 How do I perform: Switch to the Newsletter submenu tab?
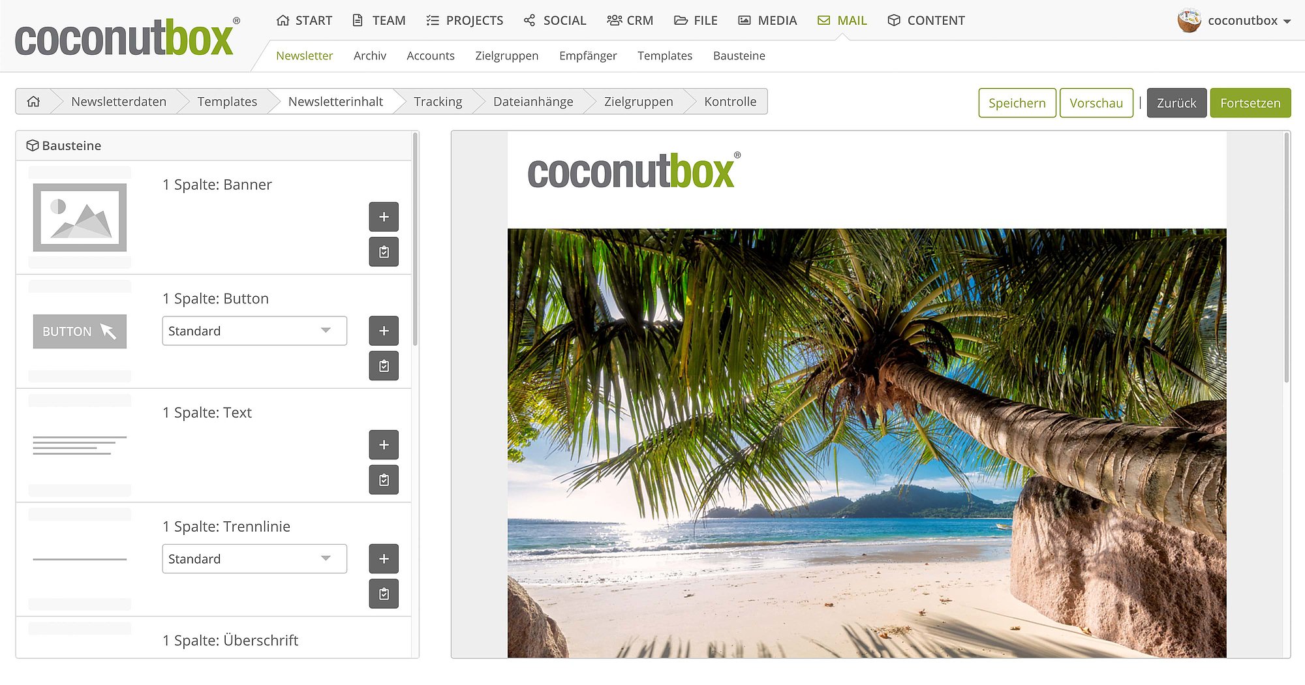(304, 55)
